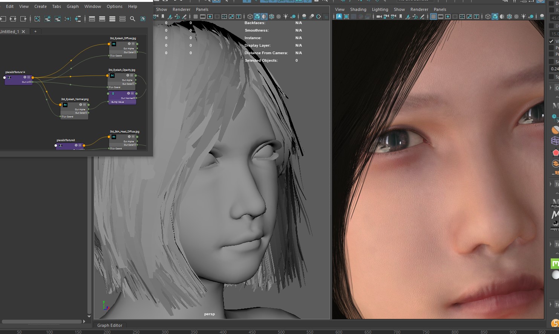Add selected nodes to graph icon
The image size is (559, 334).
coord(47,19)
